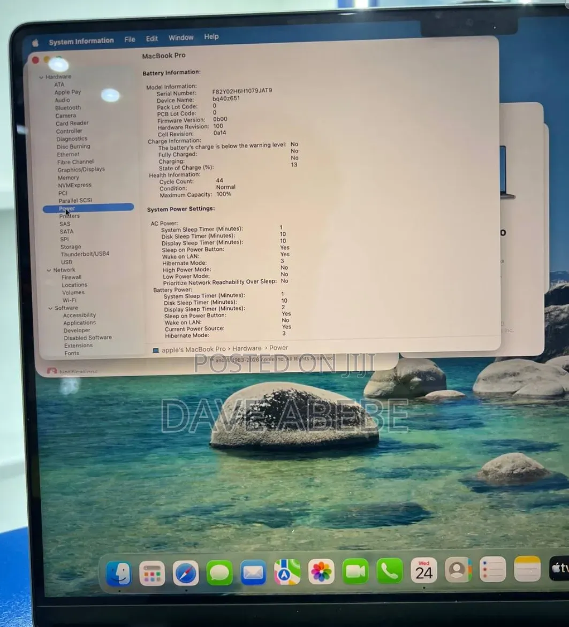Select Locations under Network
The height and width of the screenshot is (627, 569).
74,285
